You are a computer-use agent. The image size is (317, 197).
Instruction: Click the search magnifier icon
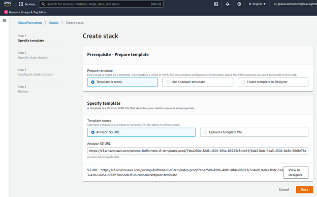43,4
